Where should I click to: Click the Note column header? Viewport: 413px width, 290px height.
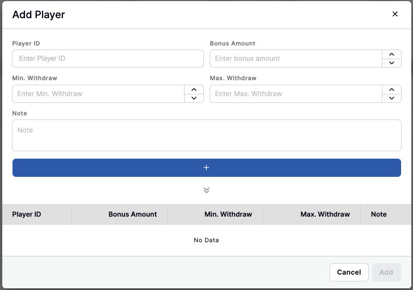click(378, 214)
